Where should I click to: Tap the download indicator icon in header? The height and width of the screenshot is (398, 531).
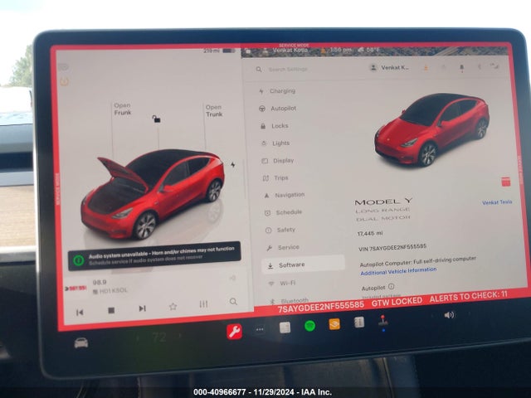[426, 68]
